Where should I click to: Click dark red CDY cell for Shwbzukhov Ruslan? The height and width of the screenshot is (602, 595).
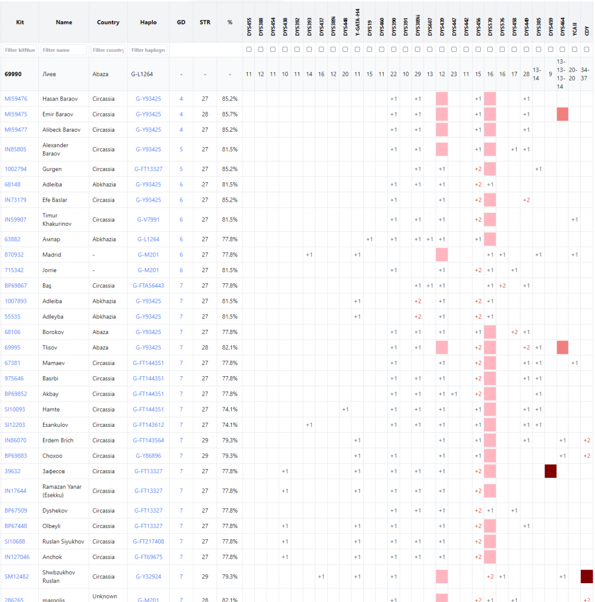pyautogui.click(x=587, y=577)
